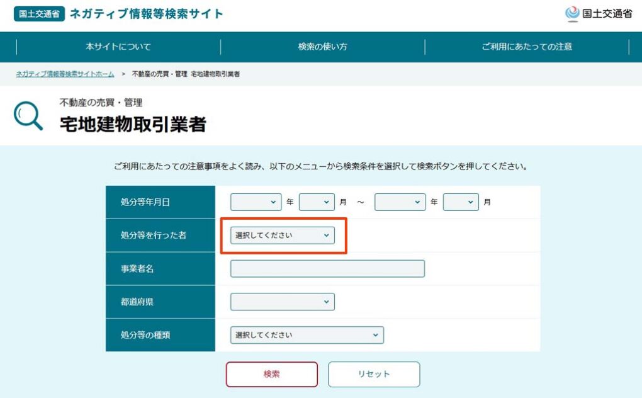This screenshot has width=642, height=398.
Task: Open the ネガティブ情報等検索サイト site title
Action: click(146, 14)
